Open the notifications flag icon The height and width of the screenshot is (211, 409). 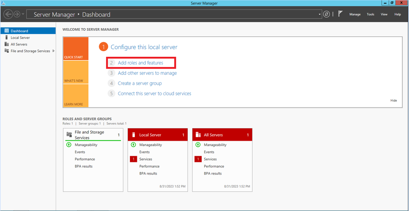click(341, 14)
